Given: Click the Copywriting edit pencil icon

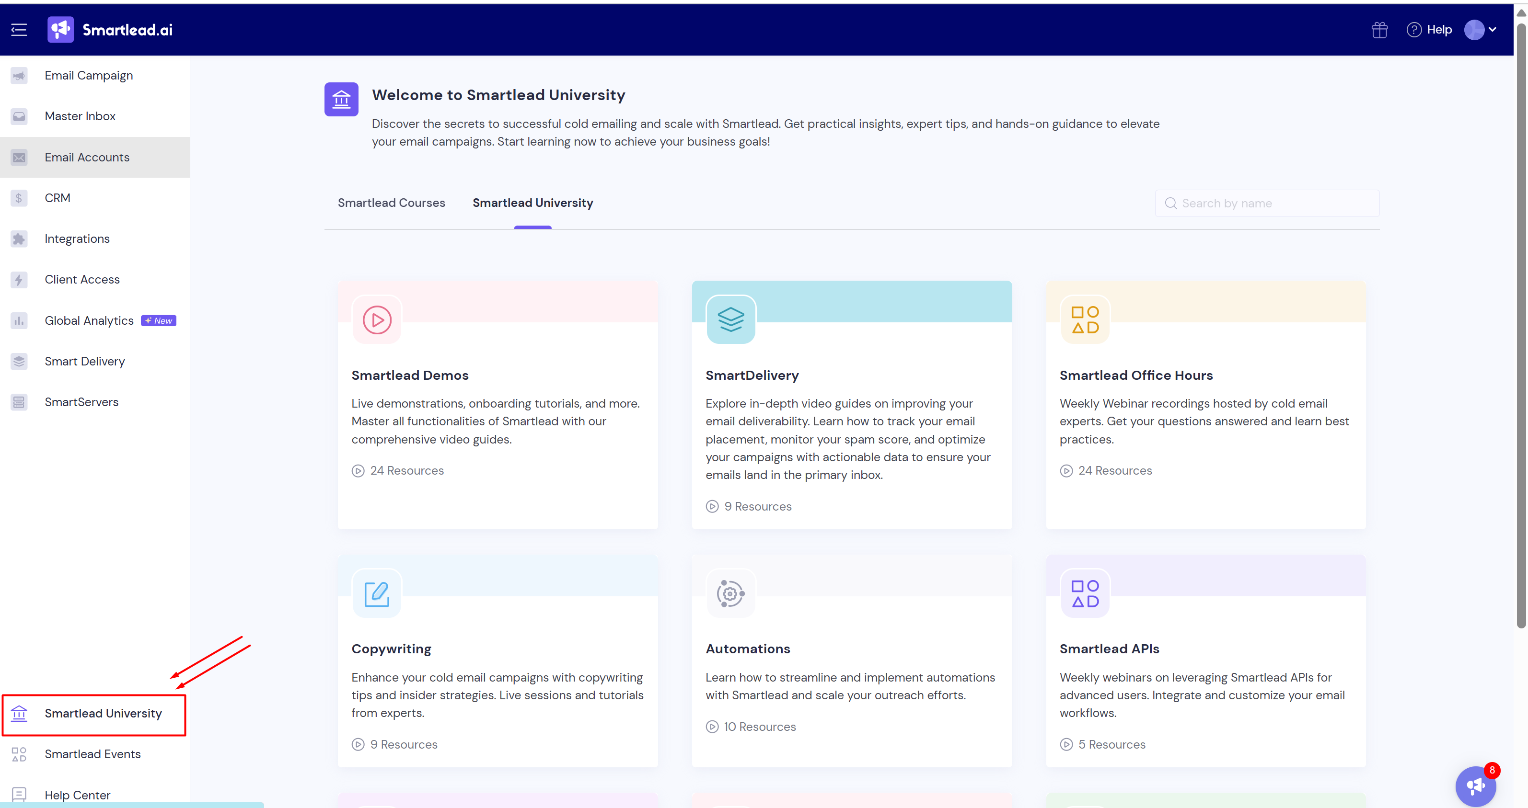Looking at the screenshot, I should [377, 593].
